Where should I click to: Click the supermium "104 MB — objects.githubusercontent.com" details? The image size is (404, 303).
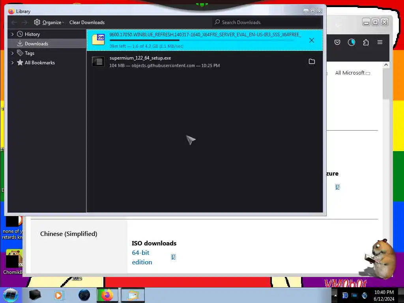coord(165,65)
